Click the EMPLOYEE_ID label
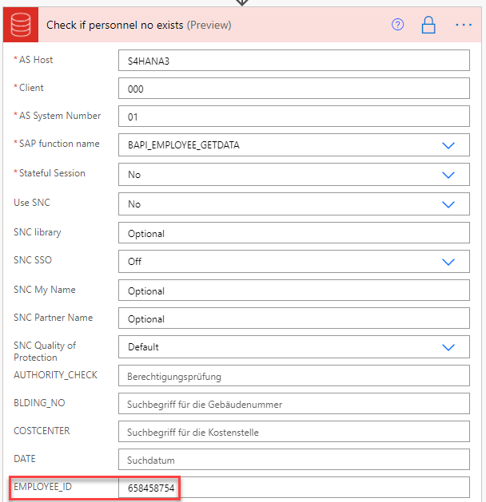This screenshot has height=502, width=486. (42, 487)
